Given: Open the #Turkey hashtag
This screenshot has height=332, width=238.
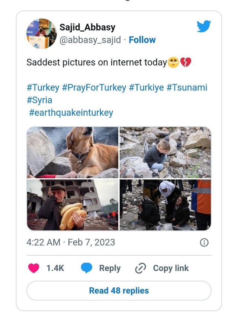Looking at the screenshot, I should click(x=43, y=87).
